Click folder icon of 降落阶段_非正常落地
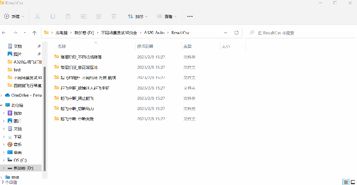The height and width of the screenshot is (185, 357). click(x=57, y=67)
